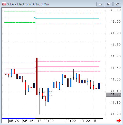The height and width of the screenshot is (125, 123).
Task: Click the upper green dashed band line
Action: (68, 14)
